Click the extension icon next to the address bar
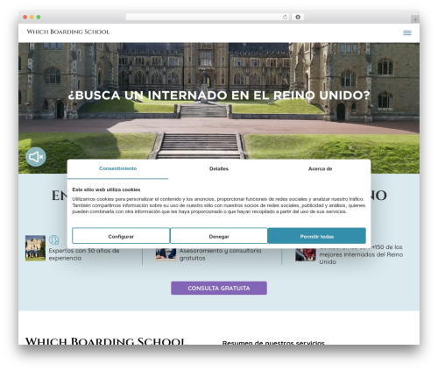The height and width of the screenshot is (371, 438). pyautogui.click(x=298, y=18)
